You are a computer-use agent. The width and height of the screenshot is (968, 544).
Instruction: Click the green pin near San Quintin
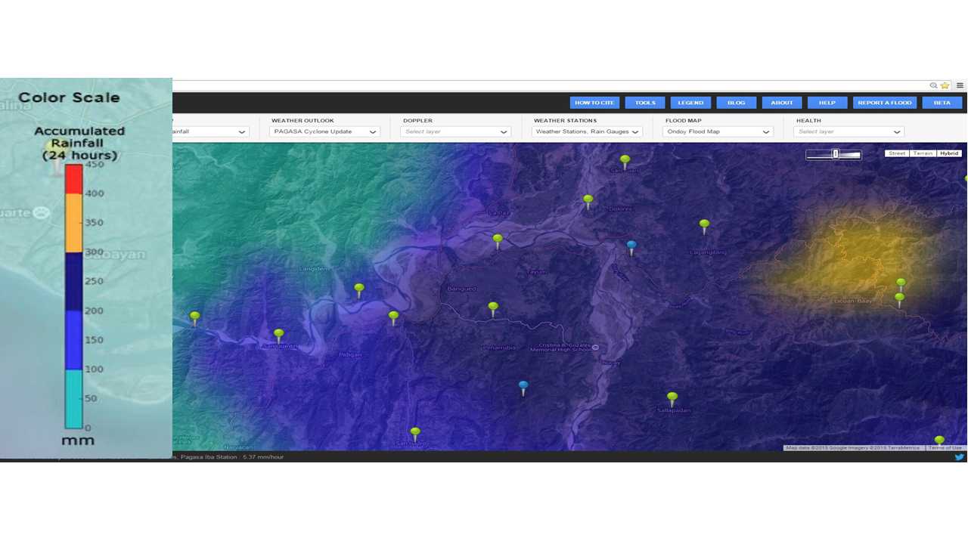tap(279, 334)
